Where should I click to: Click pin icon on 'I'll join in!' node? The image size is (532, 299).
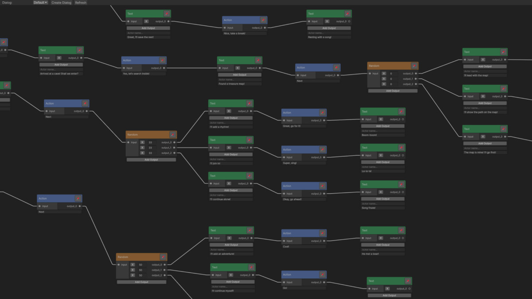[x=250, y=140]
